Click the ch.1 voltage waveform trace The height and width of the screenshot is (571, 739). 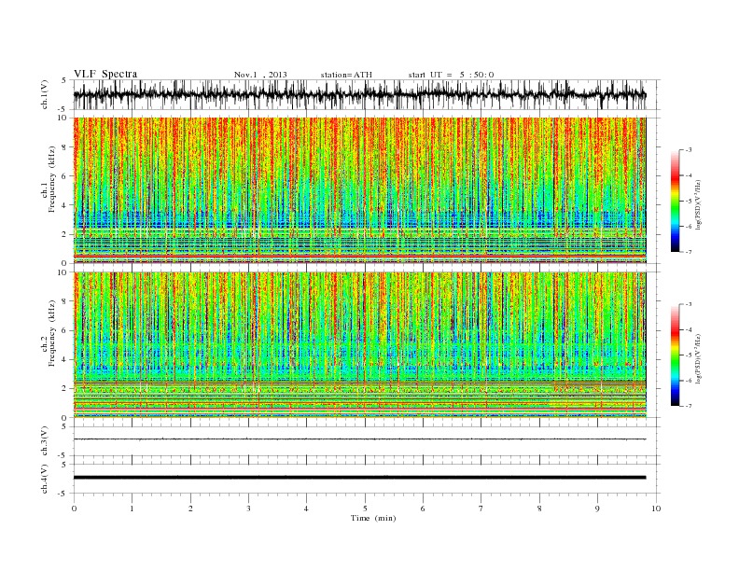(359, 94)
